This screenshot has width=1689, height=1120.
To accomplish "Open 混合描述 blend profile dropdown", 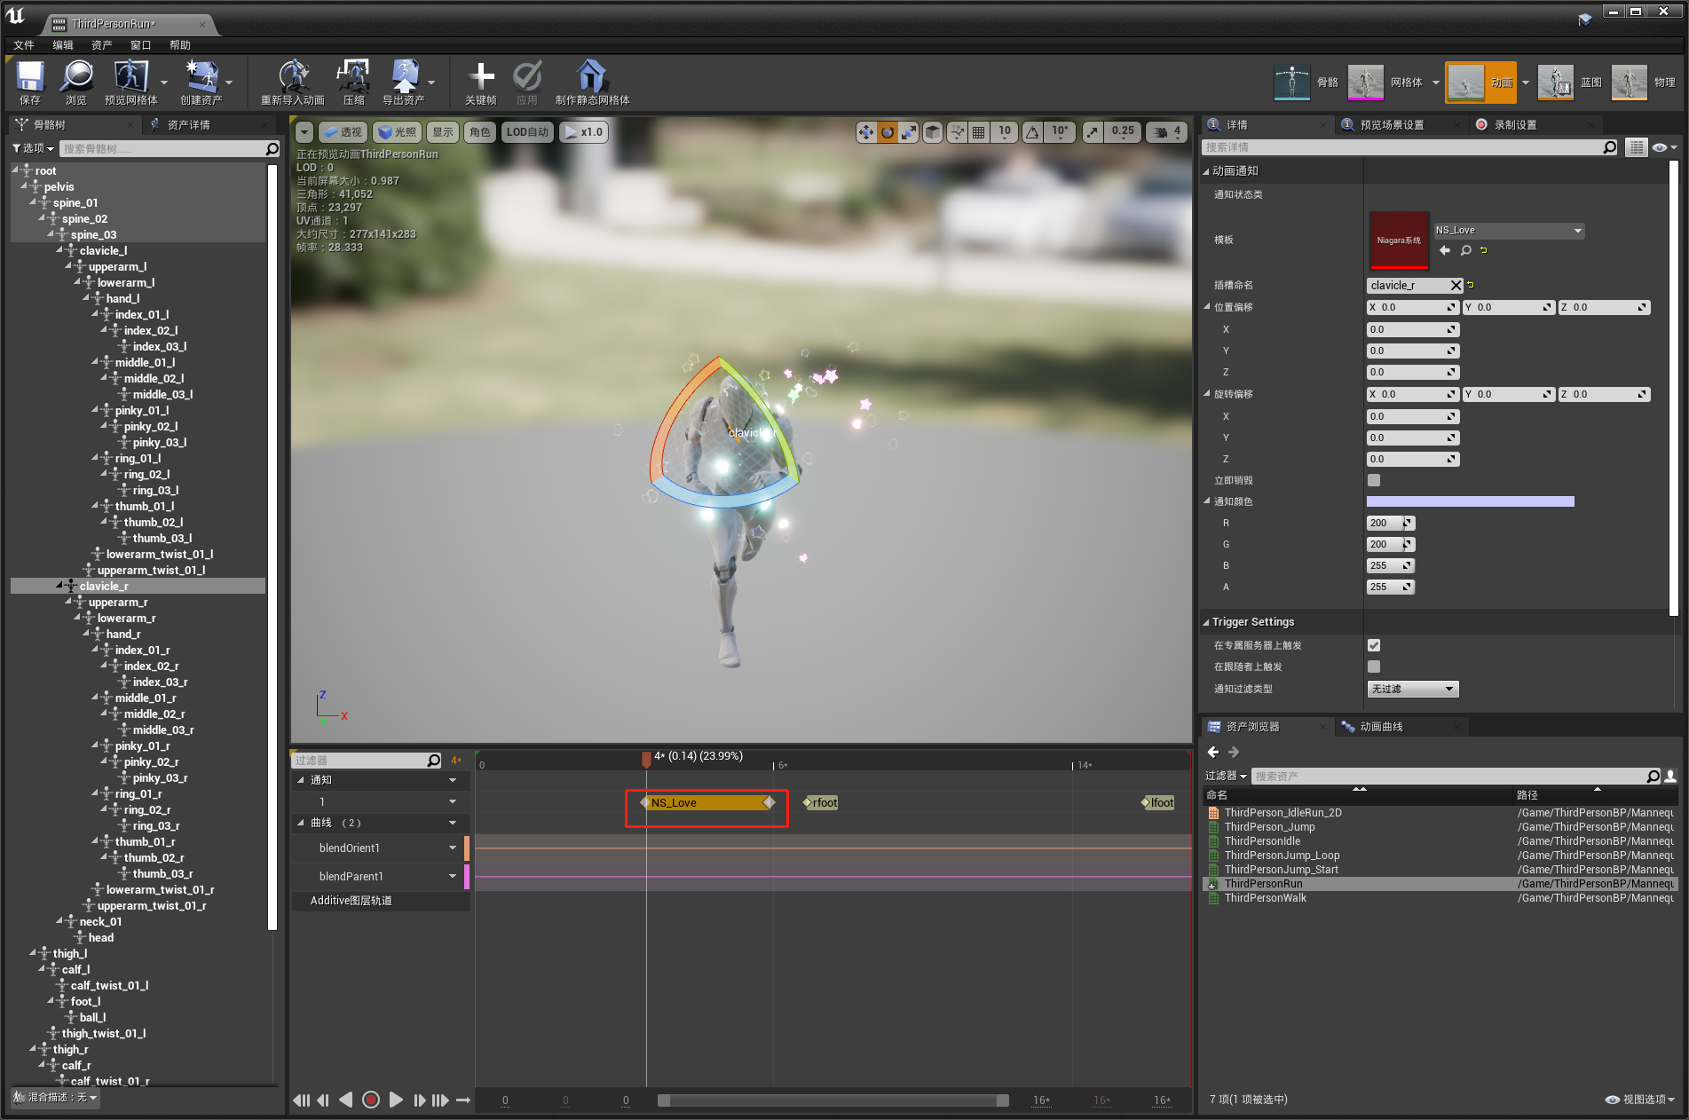I will (55, 1098).
